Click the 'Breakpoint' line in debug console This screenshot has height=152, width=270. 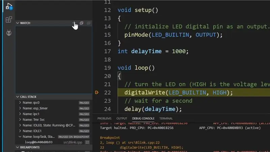pyautogui.click(x=110, y=138)
